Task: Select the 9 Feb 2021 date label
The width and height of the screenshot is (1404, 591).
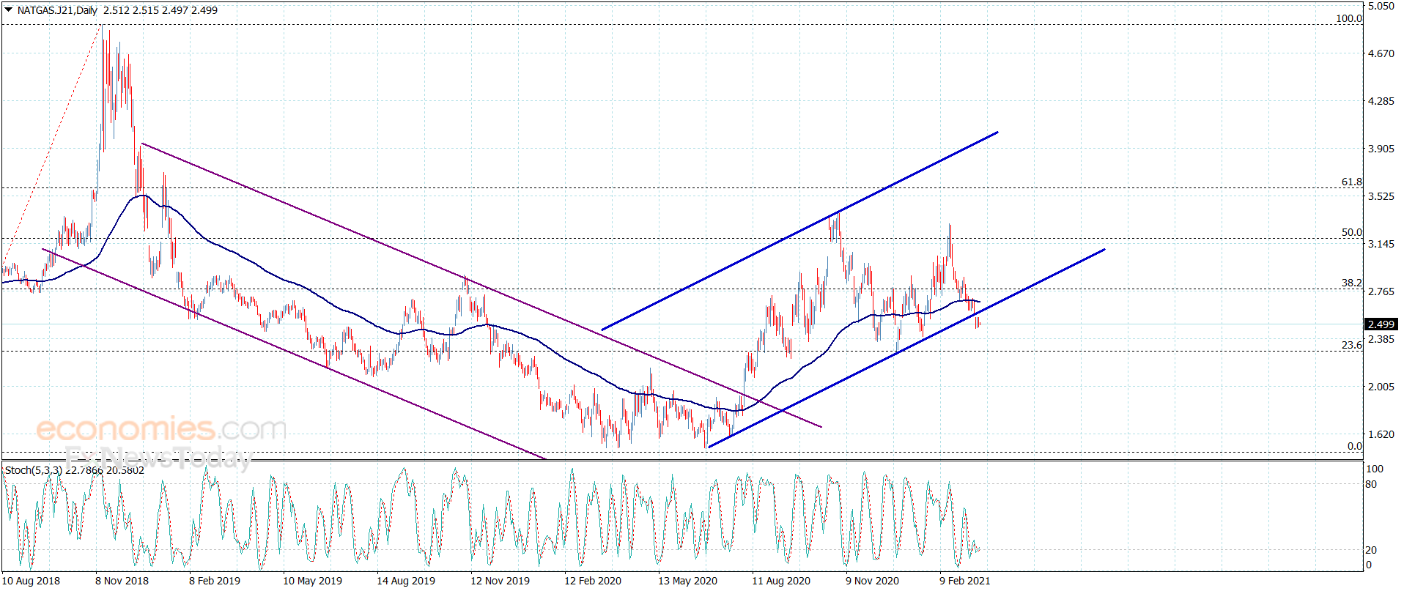Action: [x=965, y=581]
